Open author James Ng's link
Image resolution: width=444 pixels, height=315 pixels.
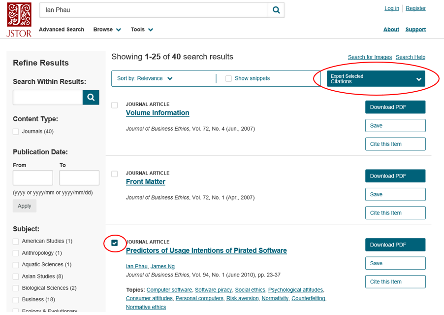point(162,267)
